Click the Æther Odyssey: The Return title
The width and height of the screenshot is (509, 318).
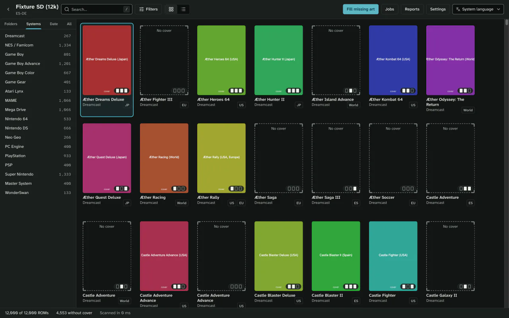445,102
